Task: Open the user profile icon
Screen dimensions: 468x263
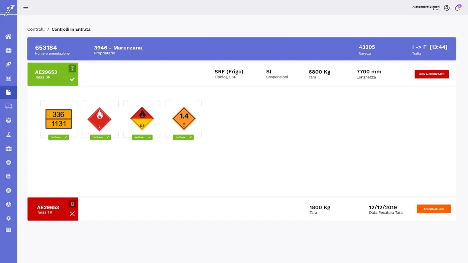Action: click(447, 8)
